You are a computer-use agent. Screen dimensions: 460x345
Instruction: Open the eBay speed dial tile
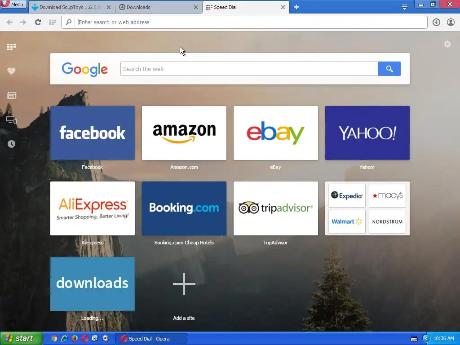[x=275, y=133]
